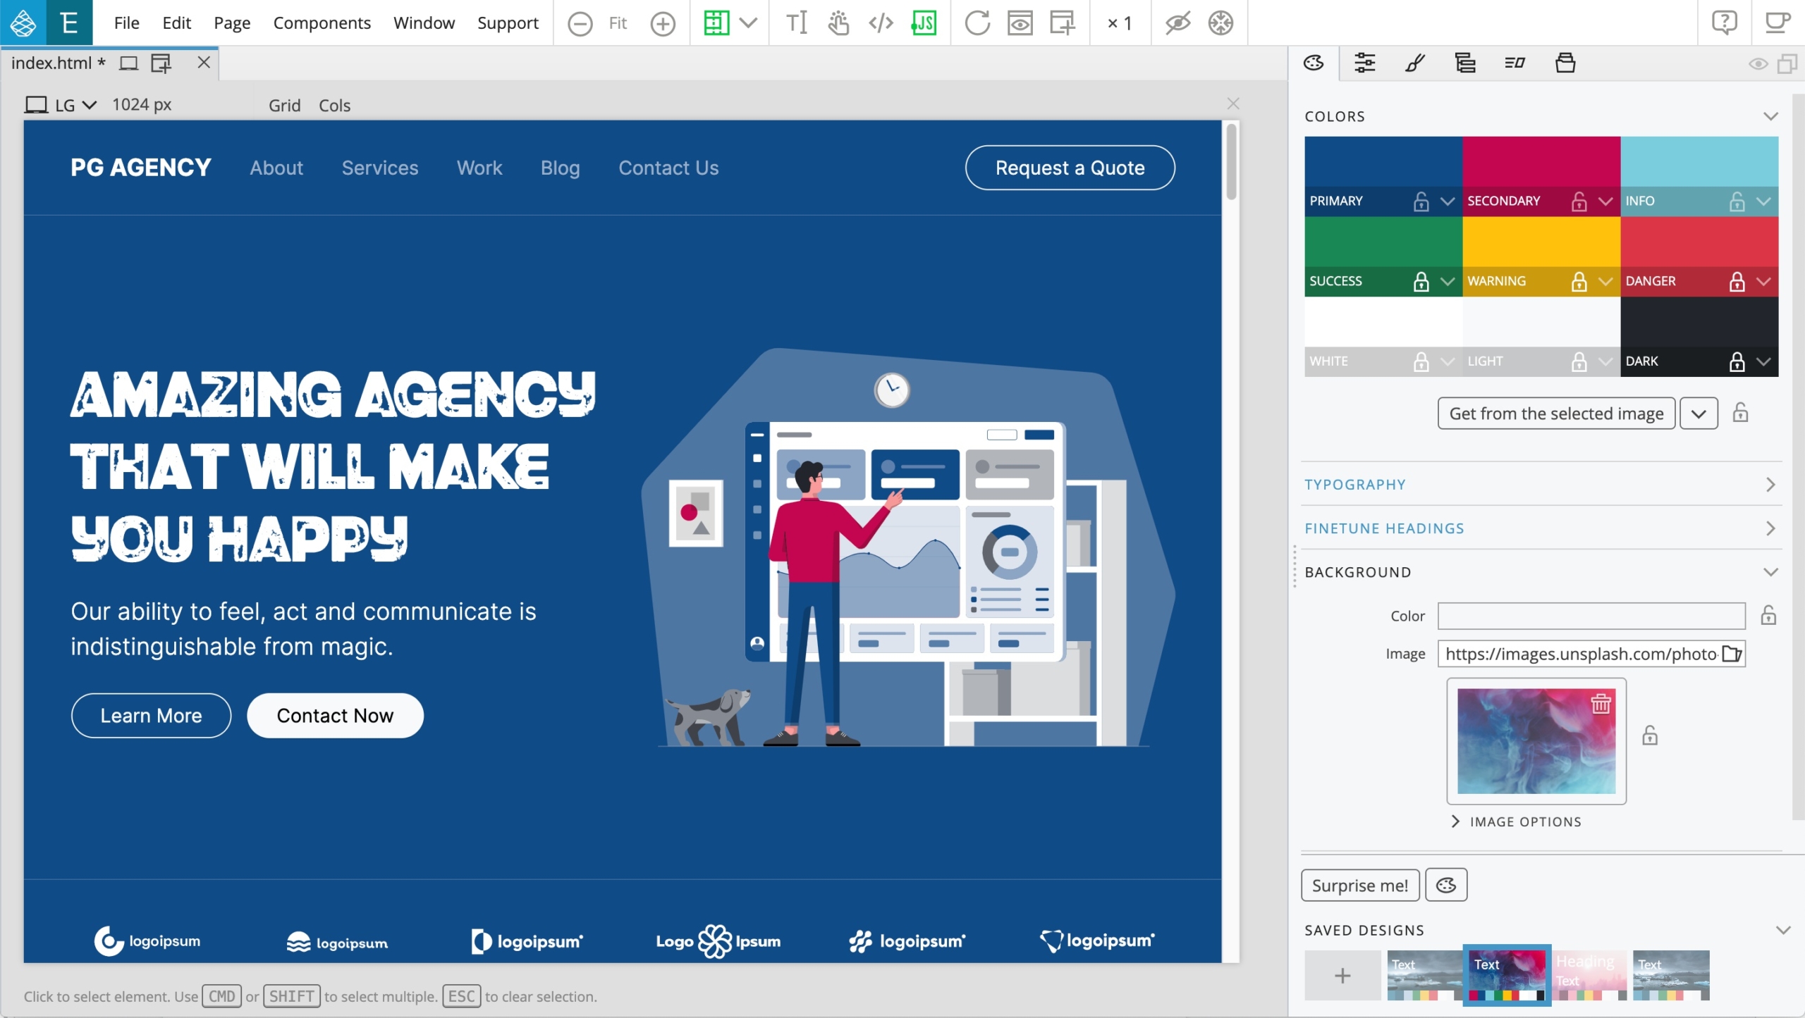Open the brush style panel icon
The height and width of the screenshot is (1018, 1805).
[1414, 63]
